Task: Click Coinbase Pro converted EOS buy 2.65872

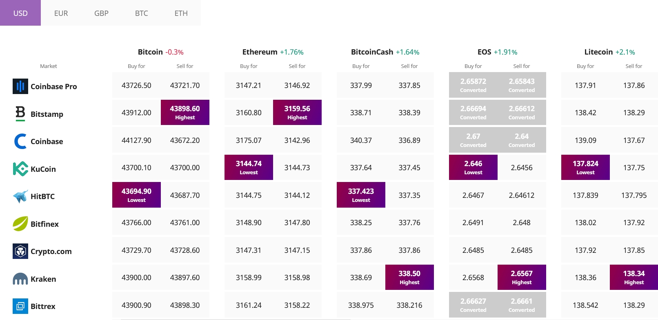Action: 473,85
